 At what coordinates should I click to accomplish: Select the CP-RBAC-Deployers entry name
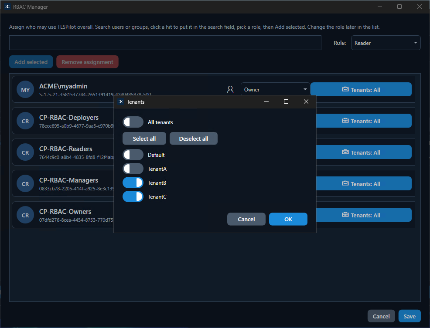pyautogui.click(x=69, y=118)
